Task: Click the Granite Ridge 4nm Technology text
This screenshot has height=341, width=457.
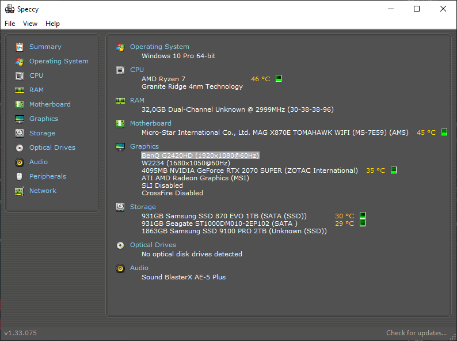Action: [x=192, y=86]
